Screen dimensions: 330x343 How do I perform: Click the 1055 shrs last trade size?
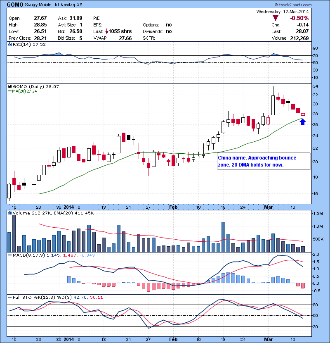click(120, 31)
